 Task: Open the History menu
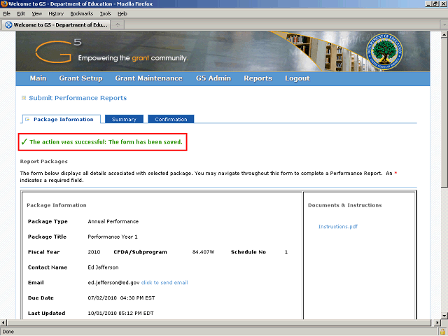click(56, 14)
